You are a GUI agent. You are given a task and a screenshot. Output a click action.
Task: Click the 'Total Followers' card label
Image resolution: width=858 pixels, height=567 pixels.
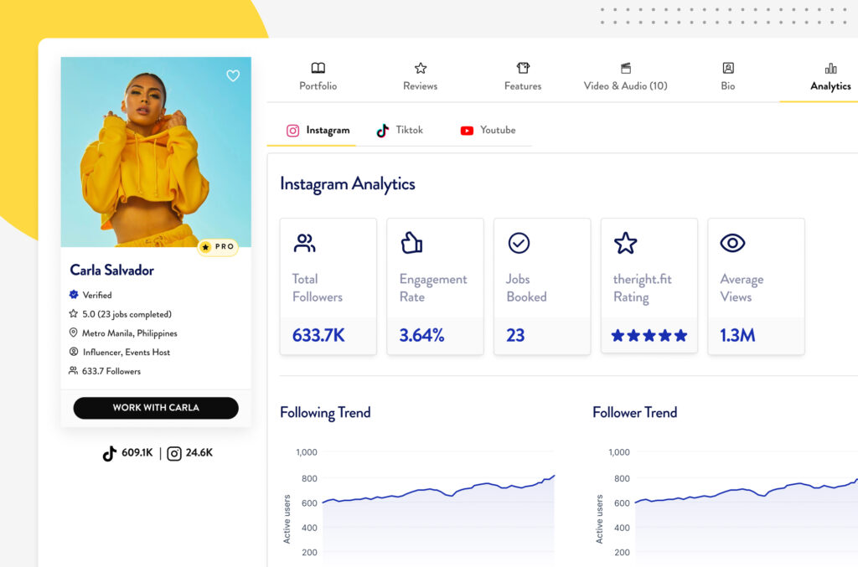318,288
